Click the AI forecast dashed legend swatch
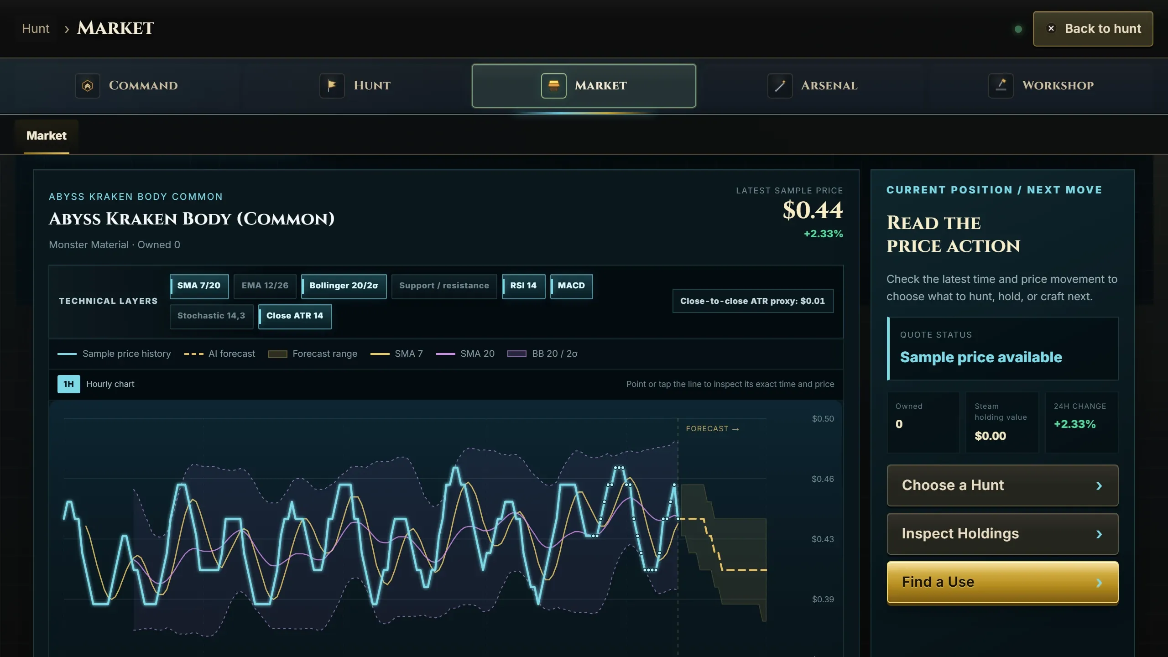The height and width of the screenshot is (657, 1168). [x=193, y=354]
